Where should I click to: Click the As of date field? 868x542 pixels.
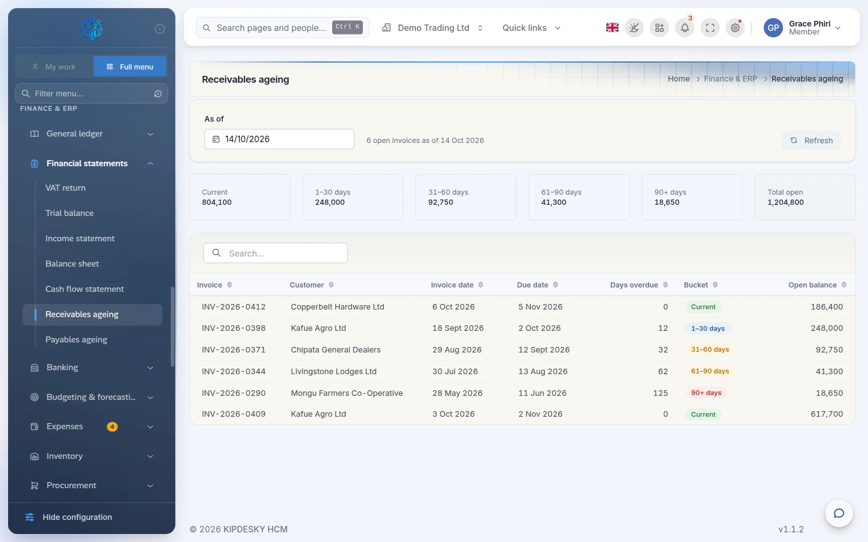click(x=279, y=139)
